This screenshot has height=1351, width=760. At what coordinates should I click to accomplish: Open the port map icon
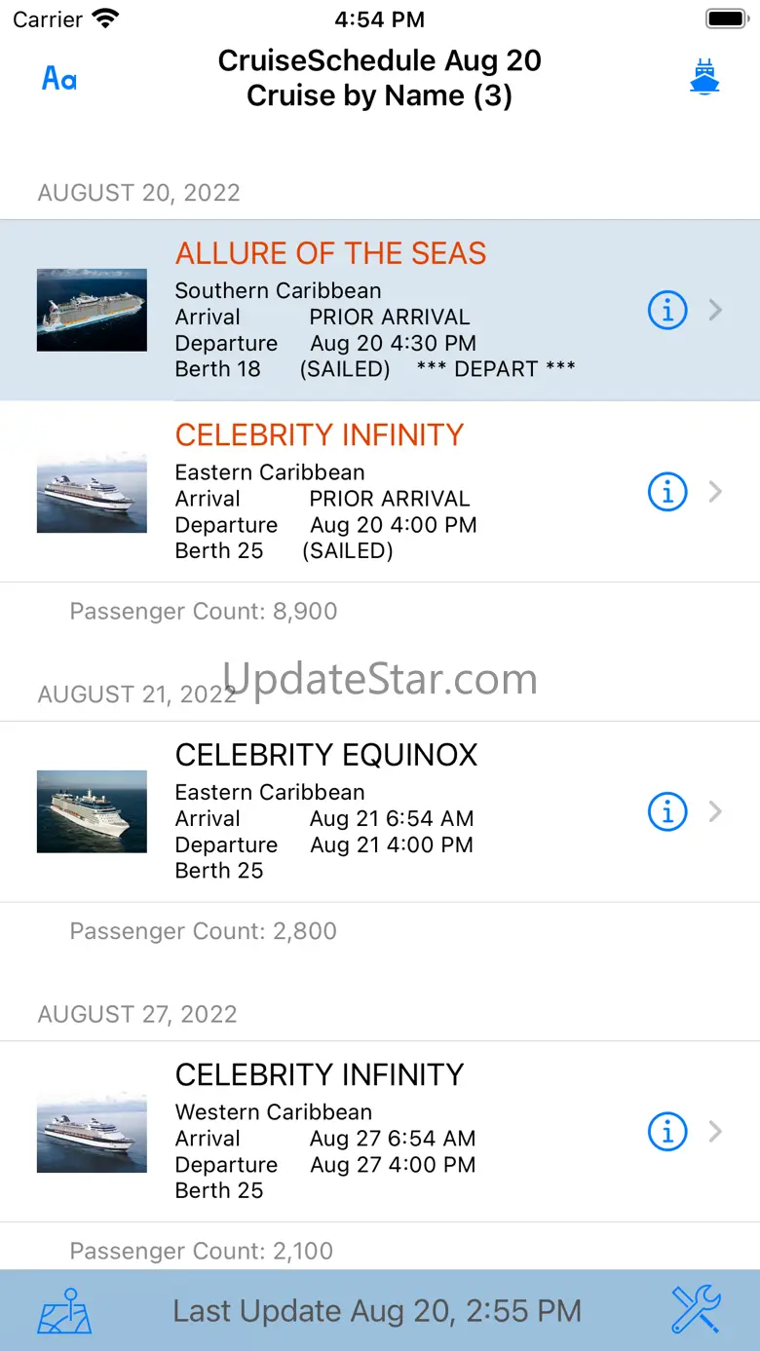click(x=64, y=1311)
